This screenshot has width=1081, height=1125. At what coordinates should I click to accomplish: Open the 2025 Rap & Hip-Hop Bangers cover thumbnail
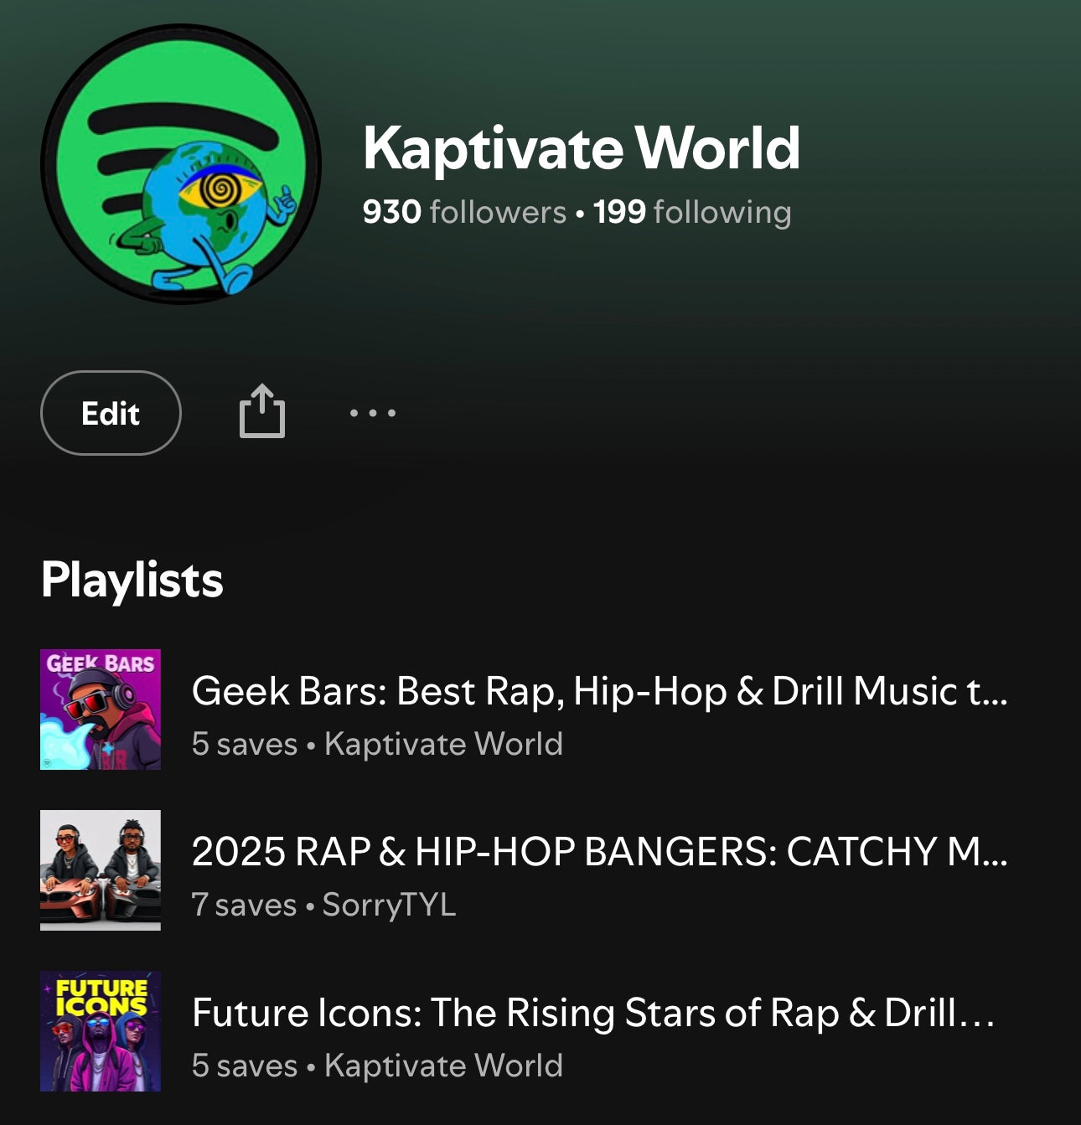[x=101, y=870]
